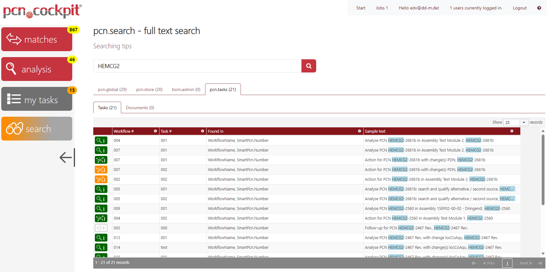The width and height of the screenshot is (547, 272).
Task: Click the 15 badge on my tasks
Action: [x=72, y=90]
